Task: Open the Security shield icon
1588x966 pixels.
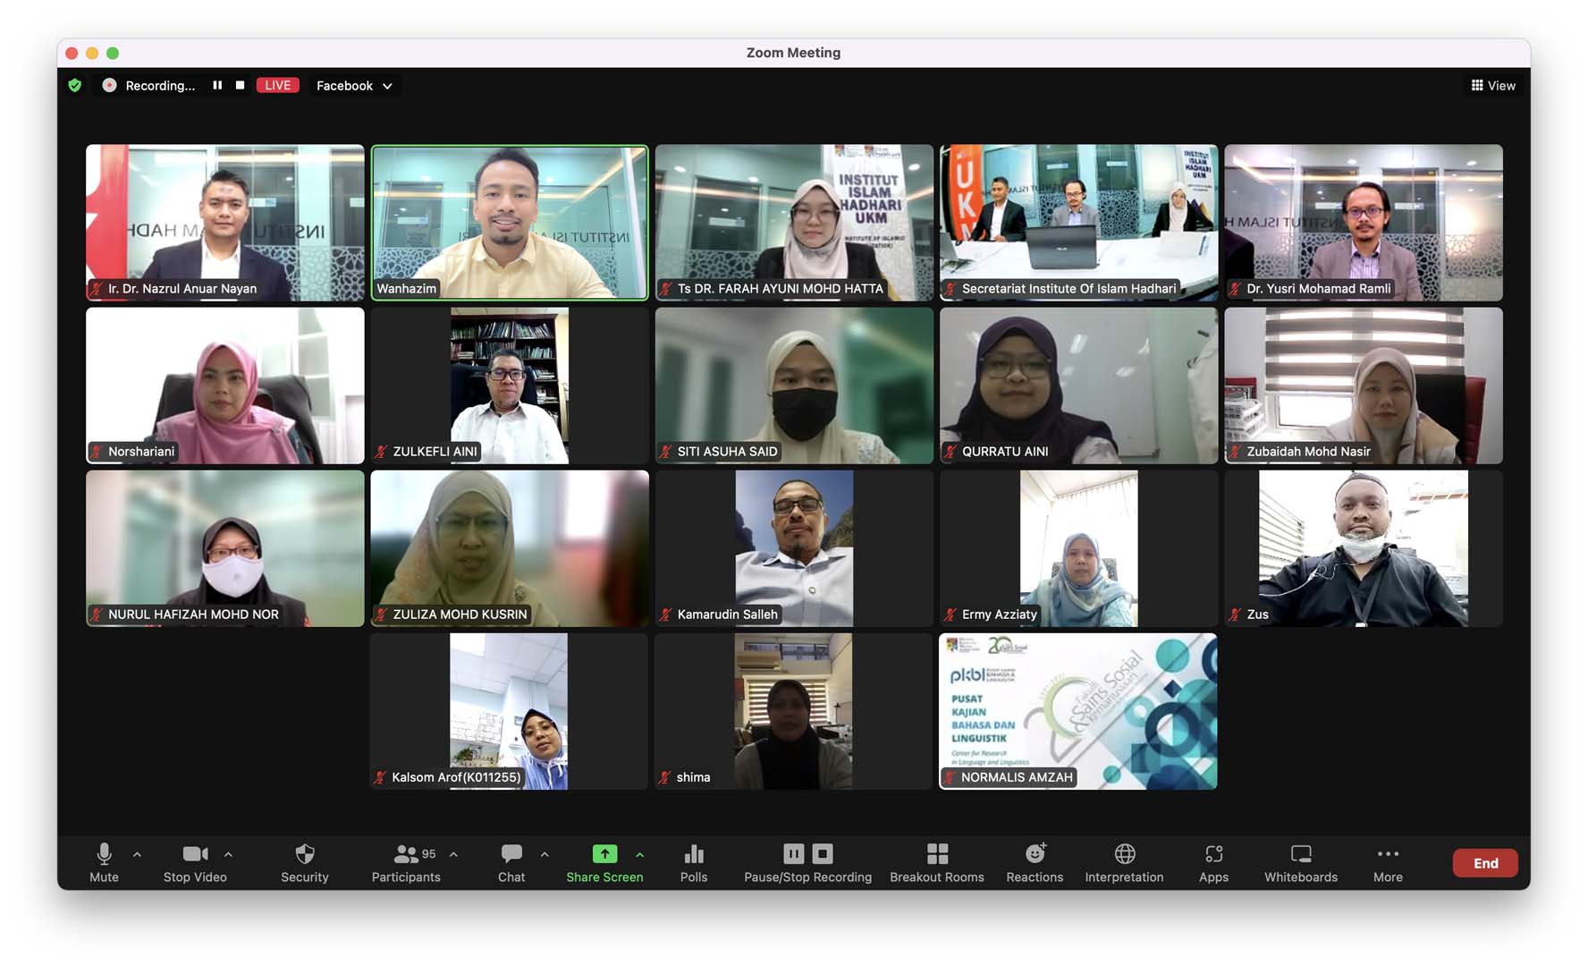Action: click(x=304, y=854)
